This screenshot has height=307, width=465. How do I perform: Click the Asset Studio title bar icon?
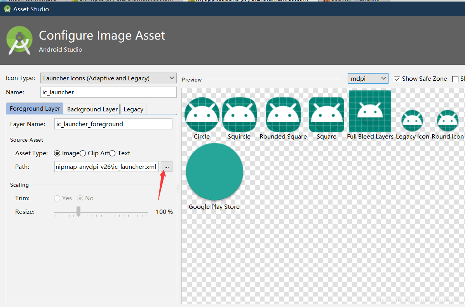point(7,9)
